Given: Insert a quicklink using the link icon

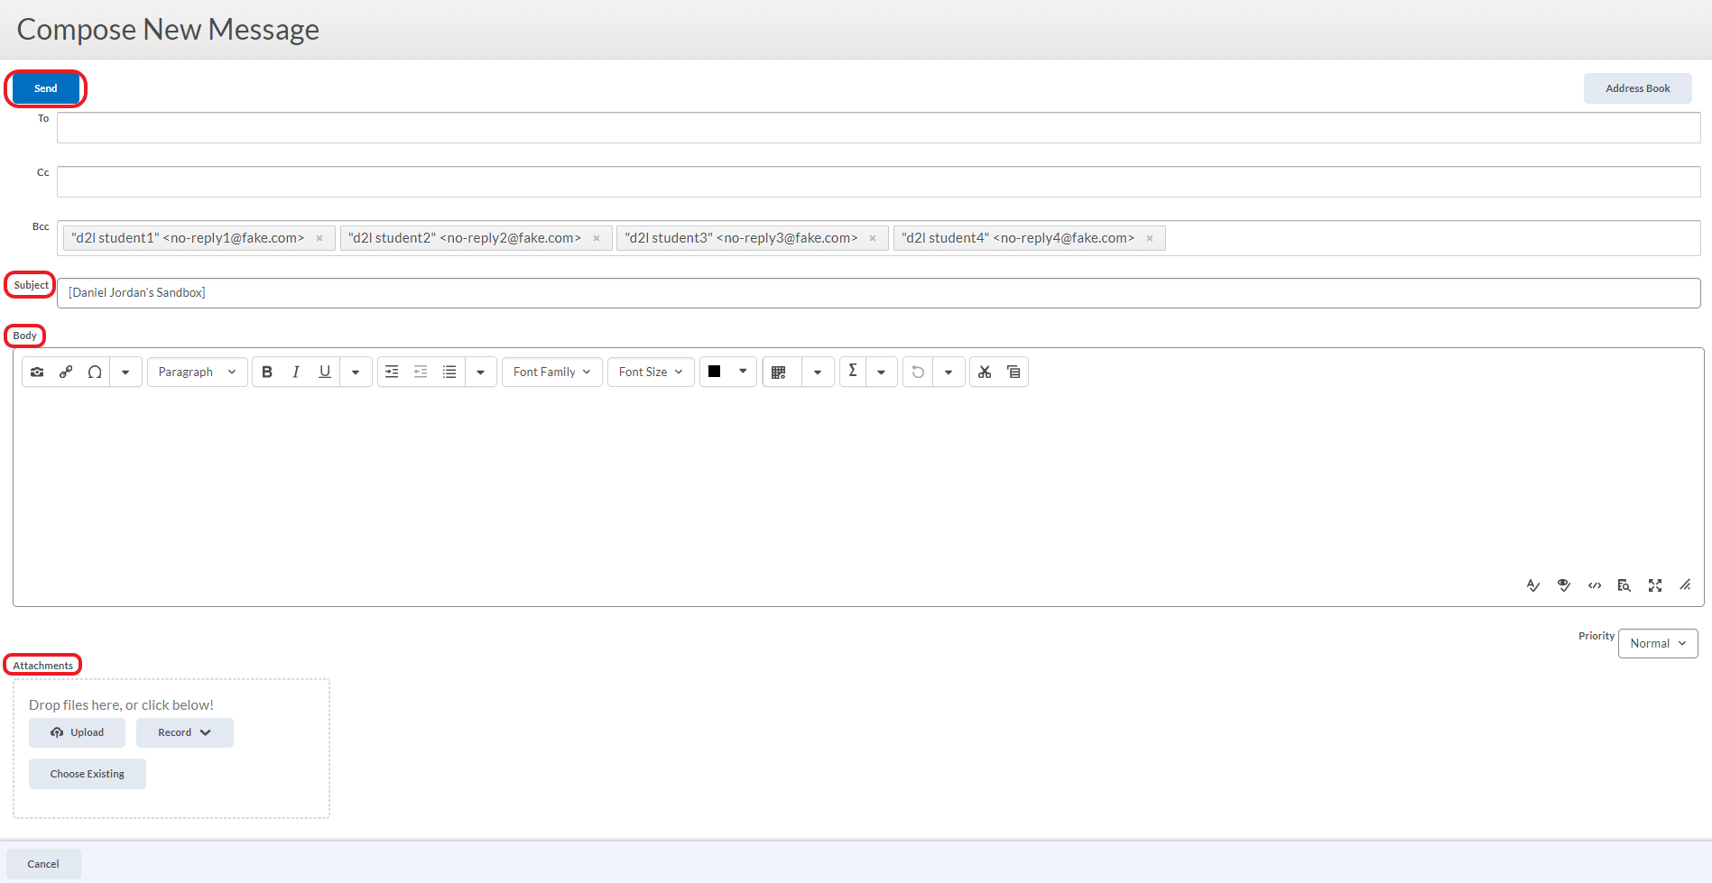Looking at the screenshot, I should pyautogui.click(x=66, y=372).
